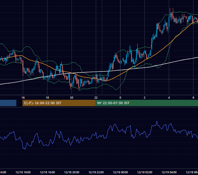Click the "16" hour label on price chart axis
Viewport: 198px width, 175px height.
point(23,98)
